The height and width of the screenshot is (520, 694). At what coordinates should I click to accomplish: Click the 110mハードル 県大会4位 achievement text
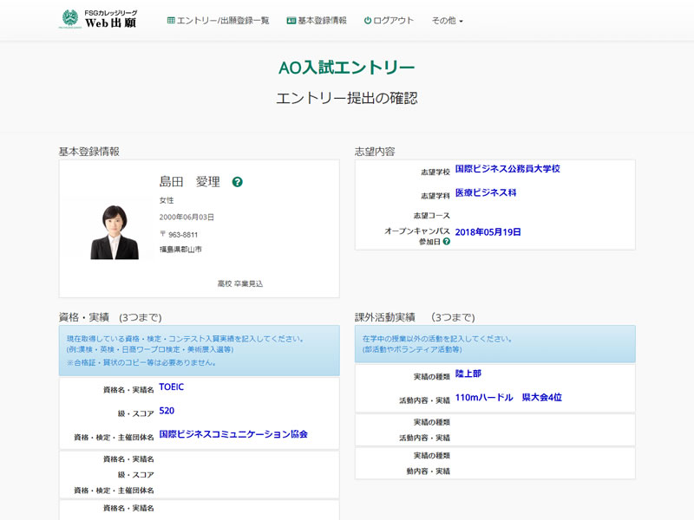tap(508, 398)
